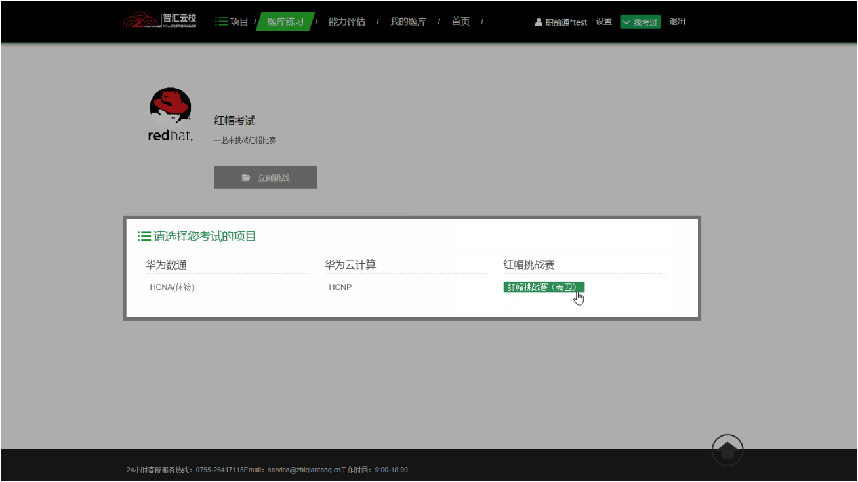The width and height of the screenshot is (858, 482).
Task: Click the 请选择您考试的项目 heading
Action: (x=205, y=237)
